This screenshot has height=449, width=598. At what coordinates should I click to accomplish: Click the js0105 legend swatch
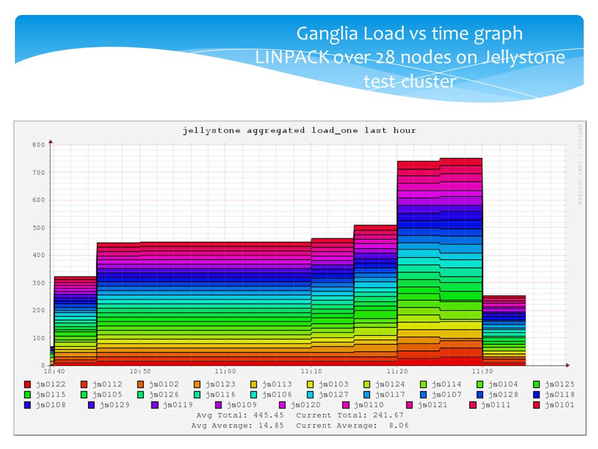click(x=84, y=394)
